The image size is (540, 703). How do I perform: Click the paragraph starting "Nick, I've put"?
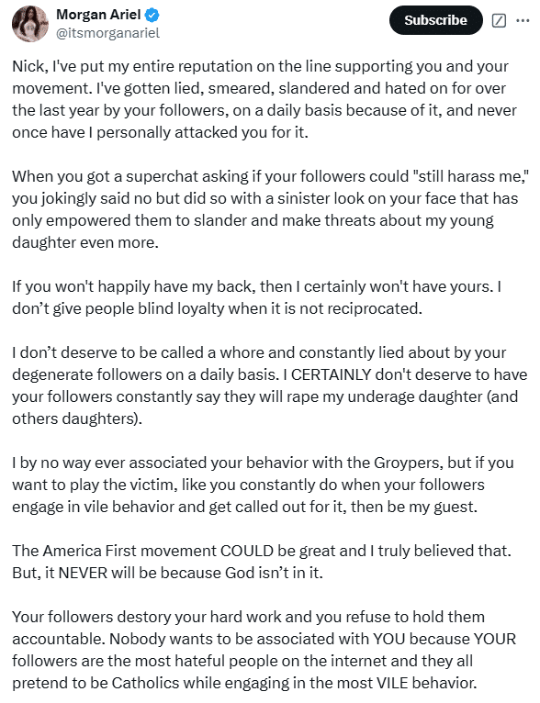264,99
